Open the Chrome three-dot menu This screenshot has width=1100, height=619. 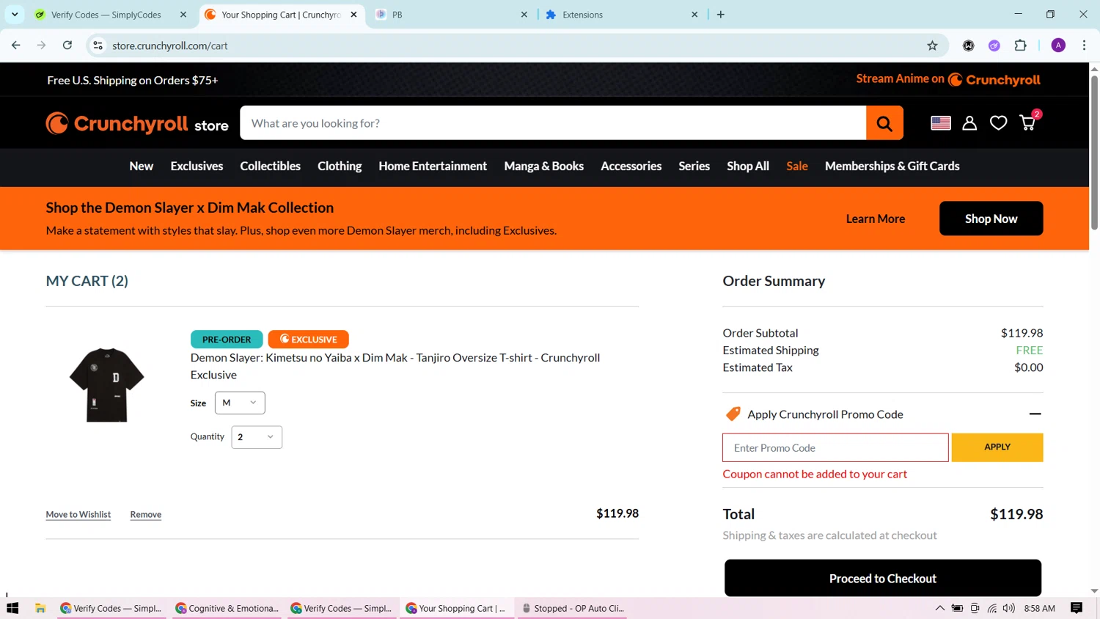click(1084, 45)
